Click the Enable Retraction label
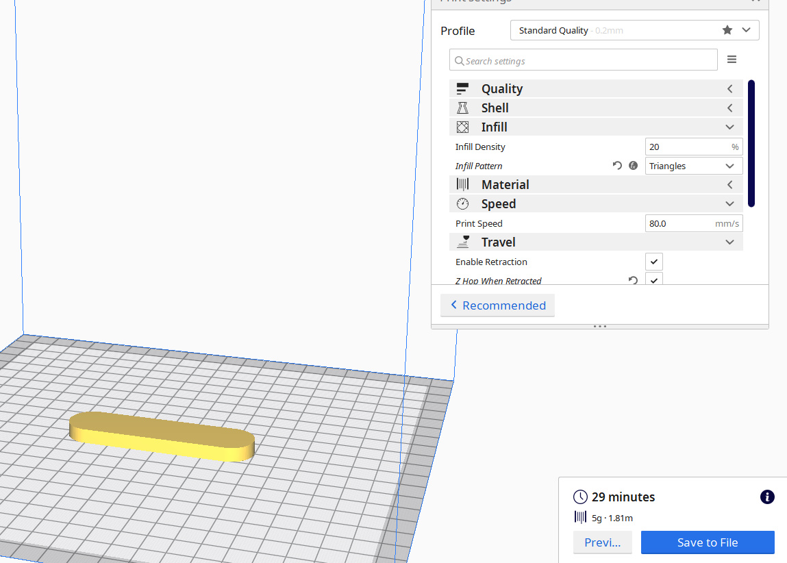 click(491, 262)
